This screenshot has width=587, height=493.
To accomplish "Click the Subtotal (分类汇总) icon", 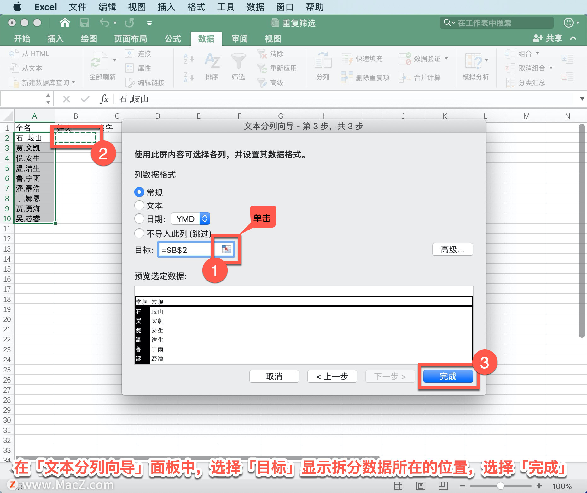I will pyautogui.click(x=511, y=82).
